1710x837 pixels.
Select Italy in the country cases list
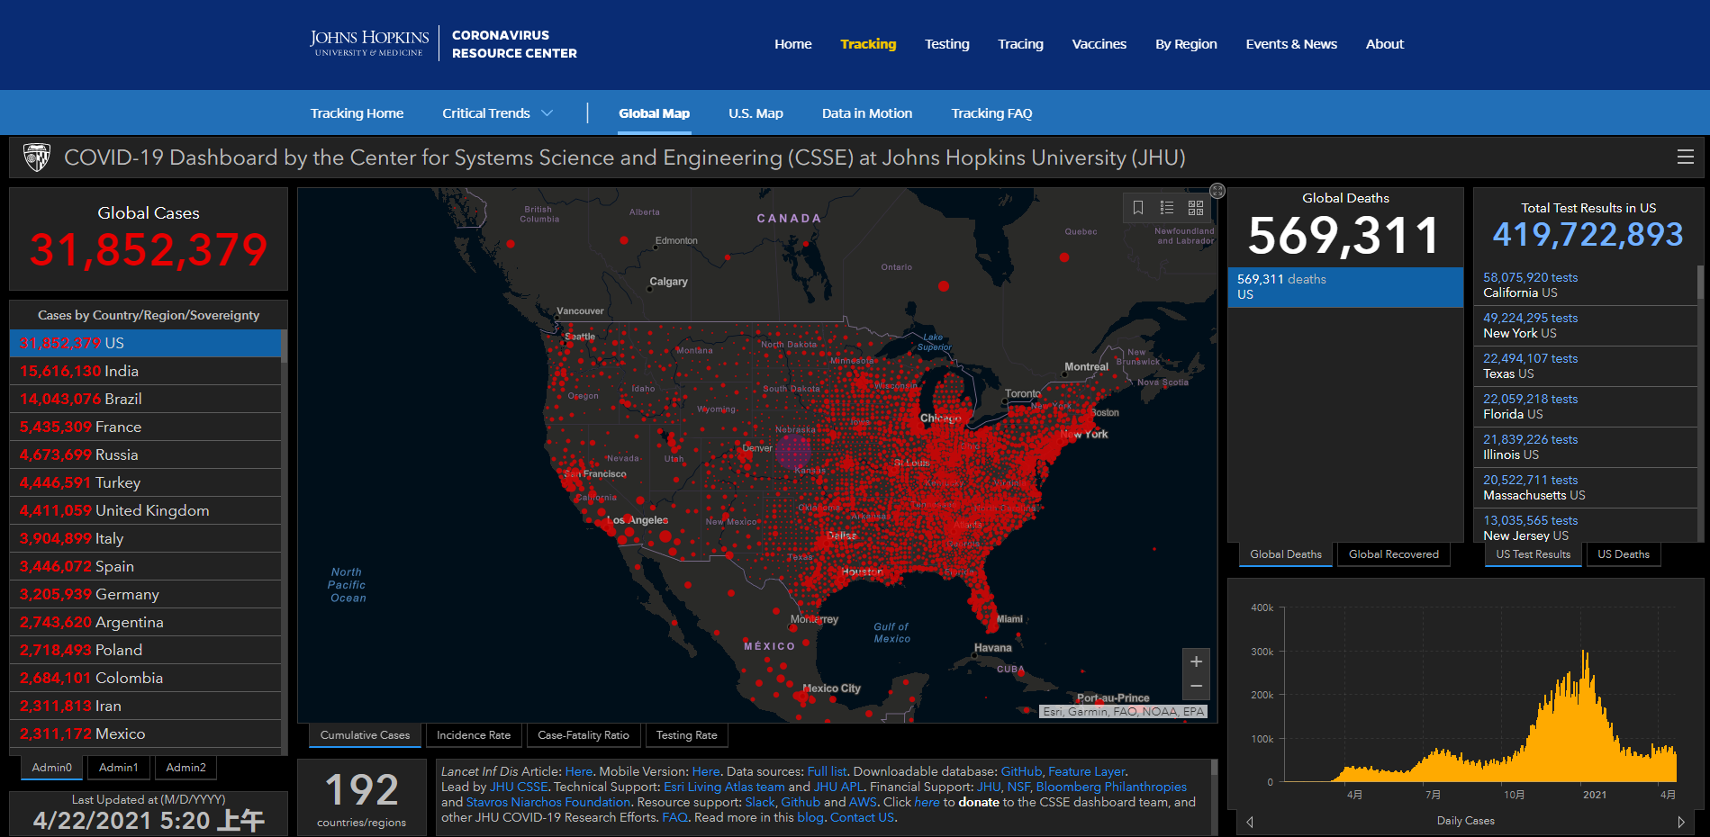(x=145, y=538)
